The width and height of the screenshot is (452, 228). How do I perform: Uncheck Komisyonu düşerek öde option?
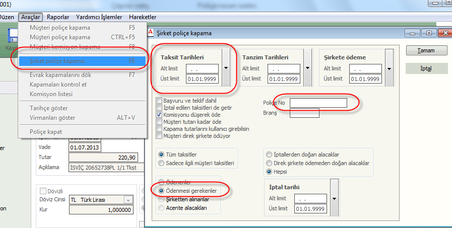(x=159, y=115)
